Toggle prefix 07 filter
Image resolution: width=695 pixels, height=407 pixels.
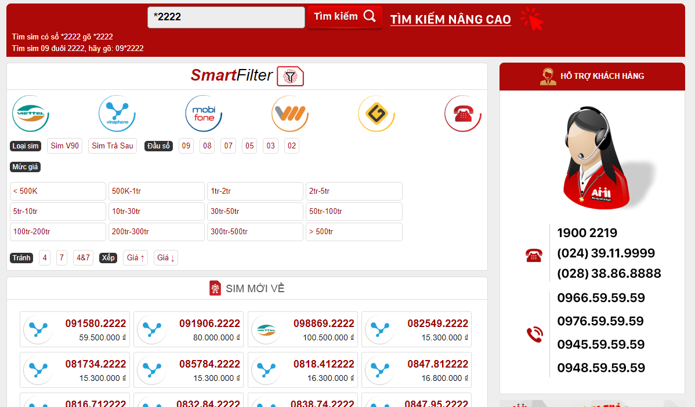tap(228, 146)
